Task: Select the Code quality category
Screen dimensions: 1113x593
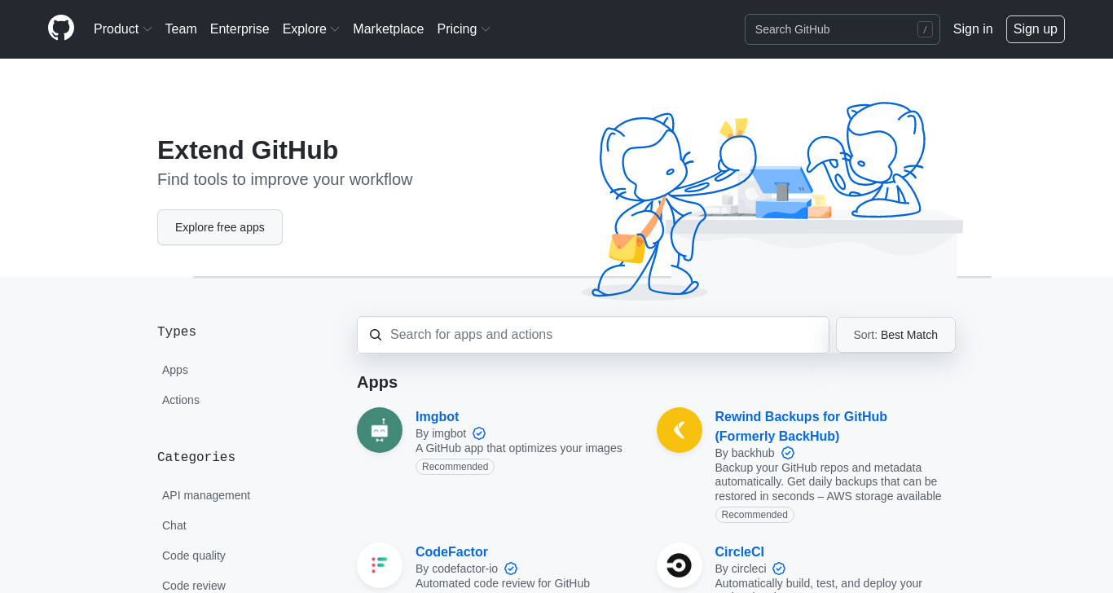Action: (x=194, y=556)
